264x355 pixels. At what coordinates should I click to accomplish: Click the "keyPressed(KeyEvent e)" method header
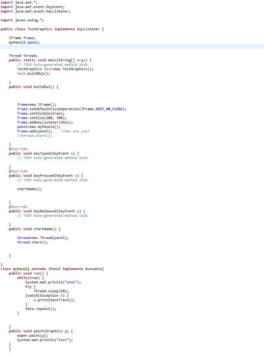pos(46,176)
